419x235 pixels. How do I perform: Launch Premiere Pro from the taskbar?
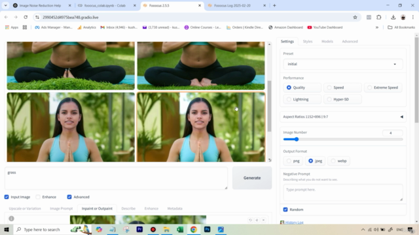pyautogui.click(x=139, y=229)
